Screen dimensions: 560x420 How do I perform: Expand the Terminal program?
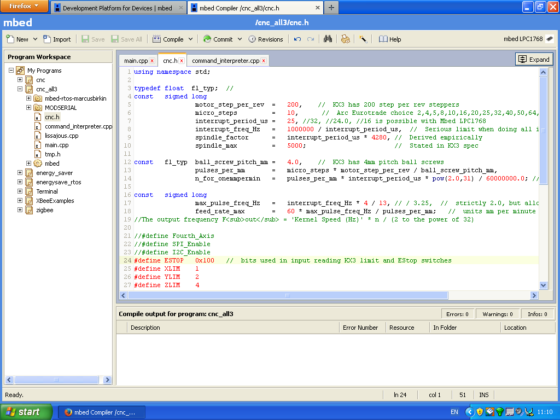20,191
